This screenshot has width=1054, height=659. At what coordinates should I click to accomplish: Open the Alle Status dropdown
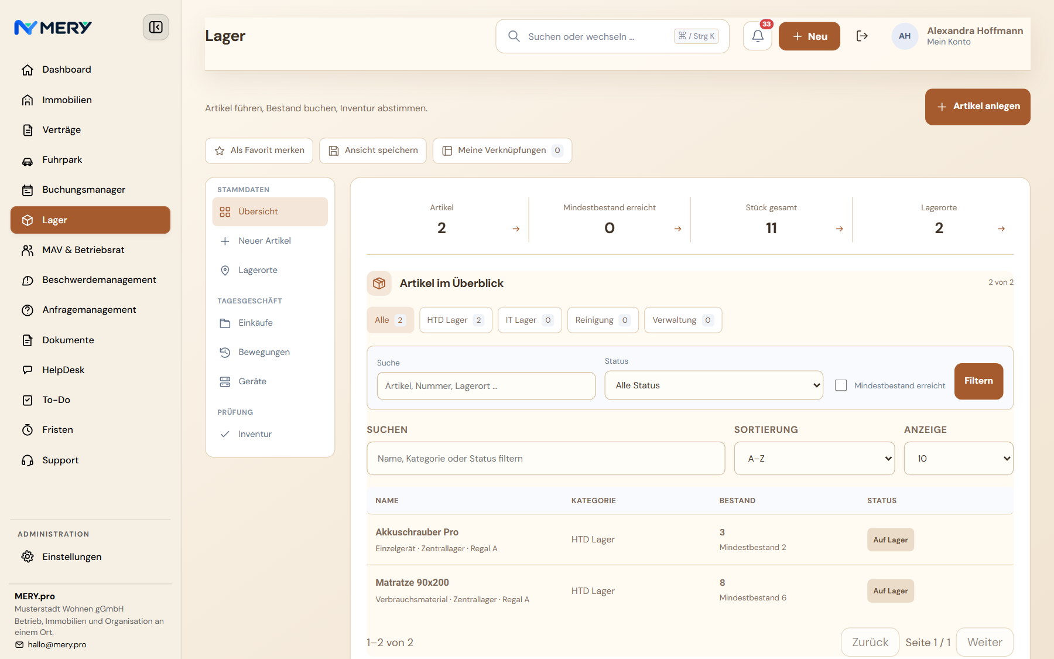[714, 385]
